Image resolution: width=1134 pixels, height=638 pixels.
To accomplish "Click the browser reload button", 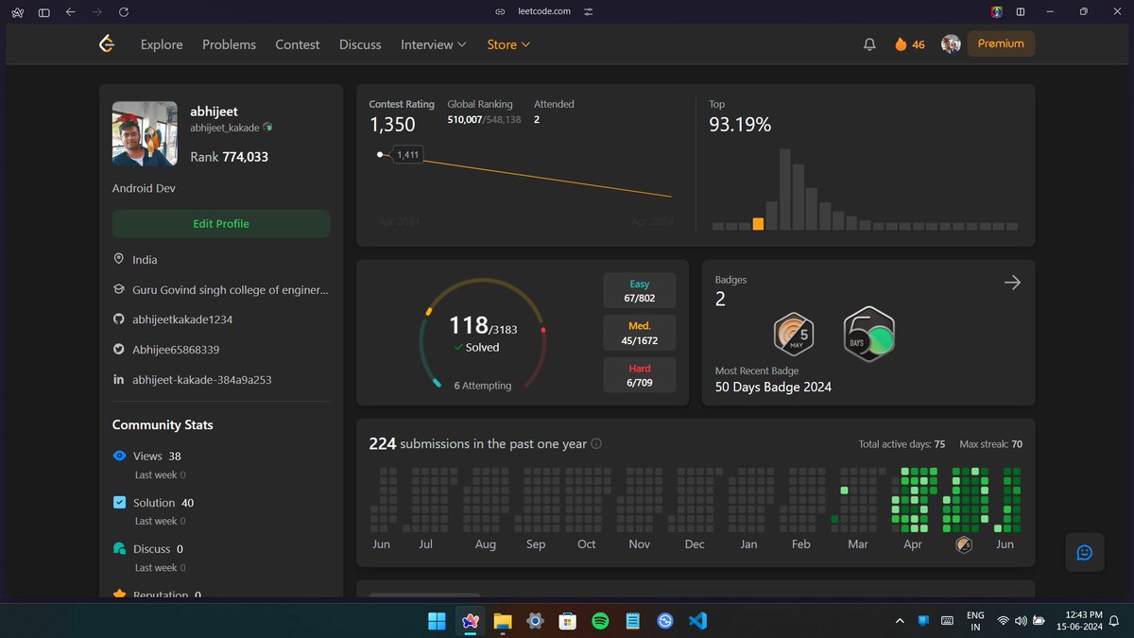I will (x=125, y=11).
